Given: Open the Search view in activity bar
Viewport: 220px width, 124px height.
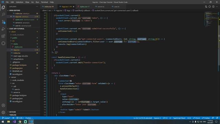Looking at the screenshot, I should [3, 14].
